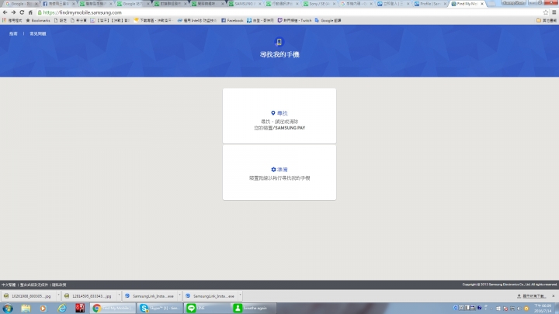This screenshot has height=314, width=559.
Task: Open the browser home page icon
Action: tap(30, 12)
